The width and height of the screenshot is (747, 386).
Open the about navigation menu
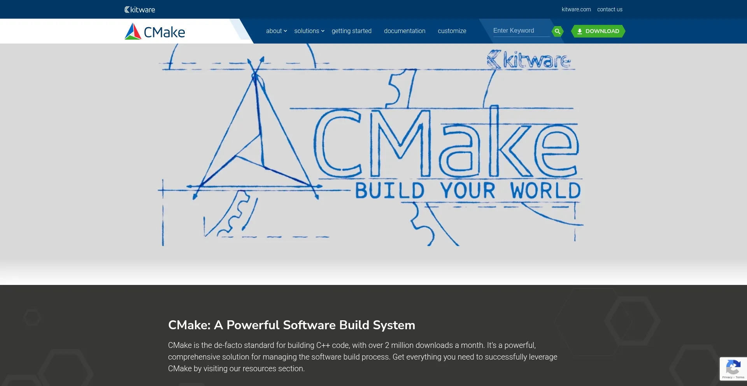tap(274, 31)
